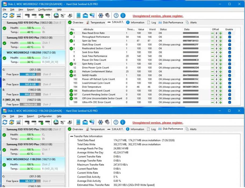Click the refresh icon in the Disk Performance window toolbar
Image resolution: width=245 pixels, height=188 pixels.
[5, 122]
